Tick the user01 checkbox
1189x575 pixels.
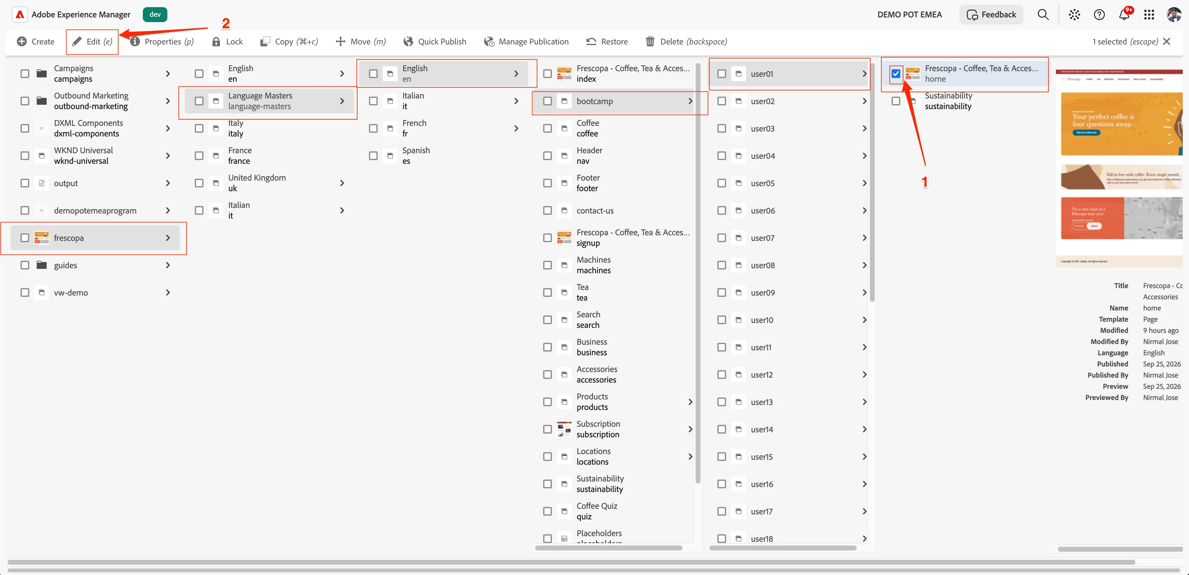pos(722,74)
